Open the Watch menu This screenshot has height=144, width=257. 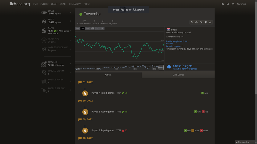pyautogui.click(x=63, y=4)
